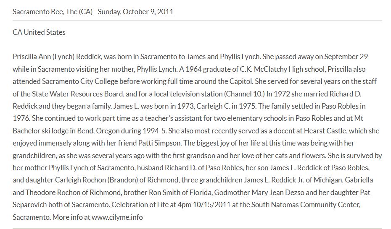Click the words 'Sacramento City College'
391x229 pixels.
click(x=80, y=81)
